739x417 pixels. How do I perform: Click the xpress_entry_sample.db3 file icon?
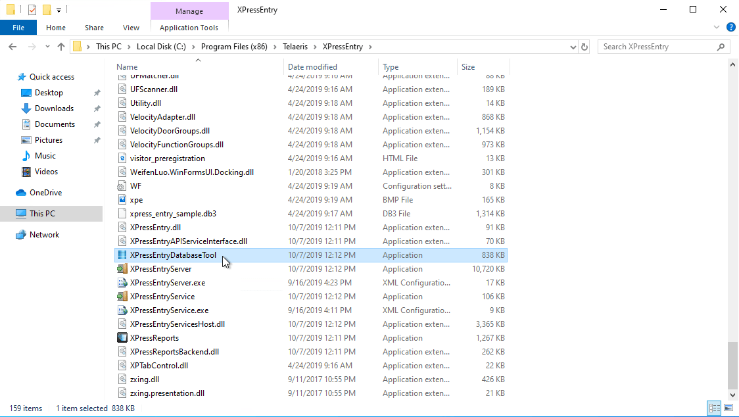pyautogui.click(x=122, y=214)
